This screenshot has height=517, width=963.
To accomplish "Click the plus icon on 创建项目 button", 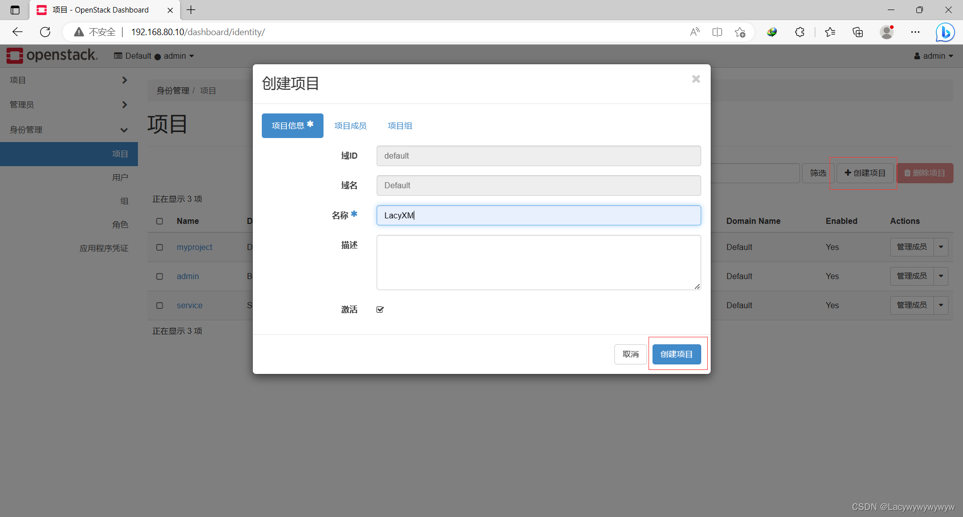I will [847, 173].
